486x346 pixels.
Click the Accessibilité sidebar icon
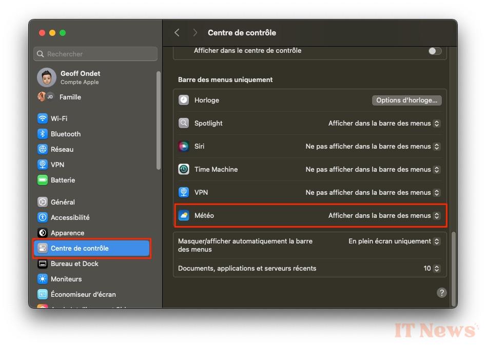coord(43,217)
